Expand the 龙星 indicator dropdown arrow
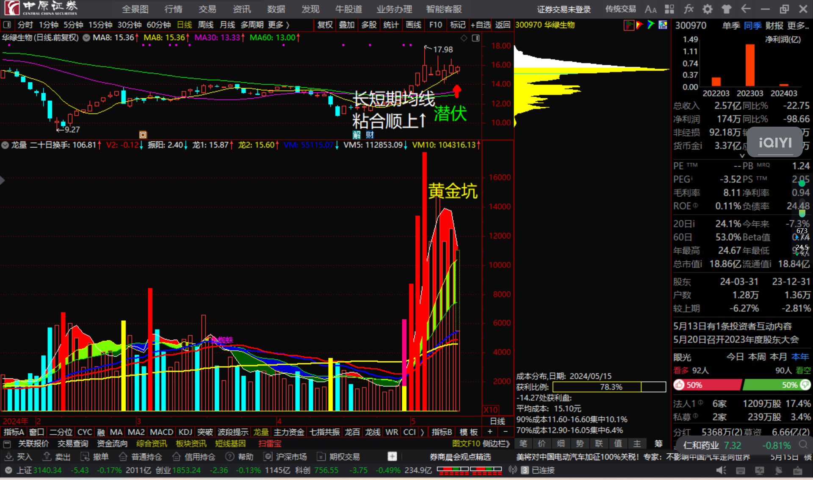The width and height of the screenshot is (813, 480). [5, 145]
